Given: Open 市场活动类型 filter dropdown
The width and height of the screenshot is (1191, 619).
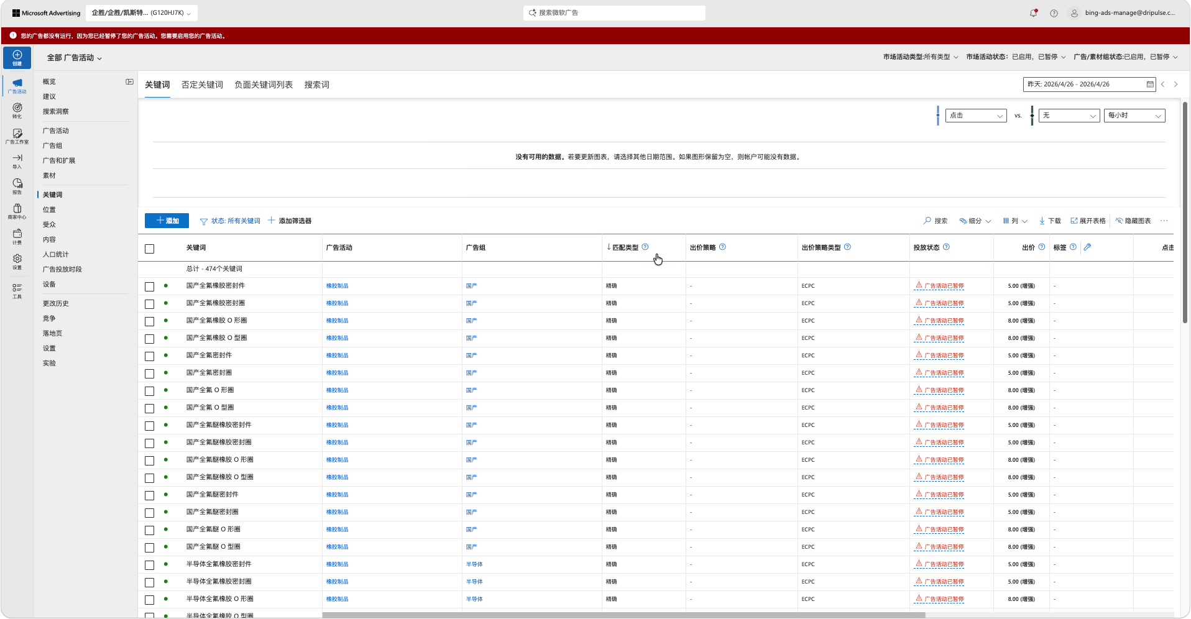Looking at the screenshot, I should pyautogui.click(x=921, y=57).
